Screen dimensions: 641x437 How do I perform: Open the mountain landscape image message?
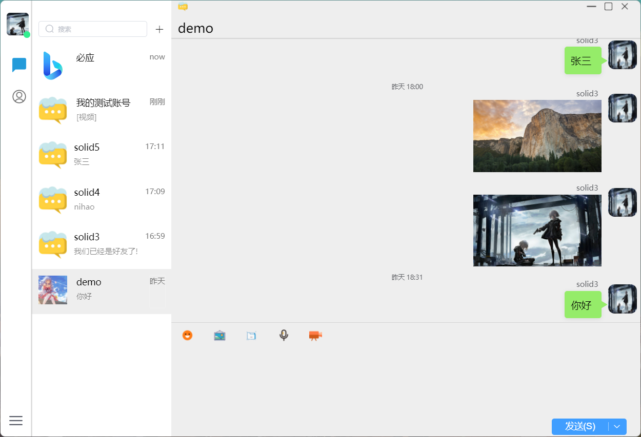coord(537,136)
